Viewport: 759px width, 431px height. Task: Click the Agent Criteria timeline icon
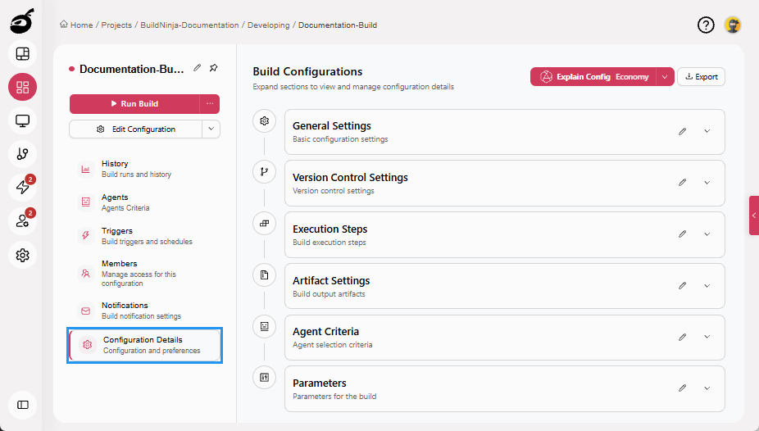pyautogui.click(x=264, y=326)
